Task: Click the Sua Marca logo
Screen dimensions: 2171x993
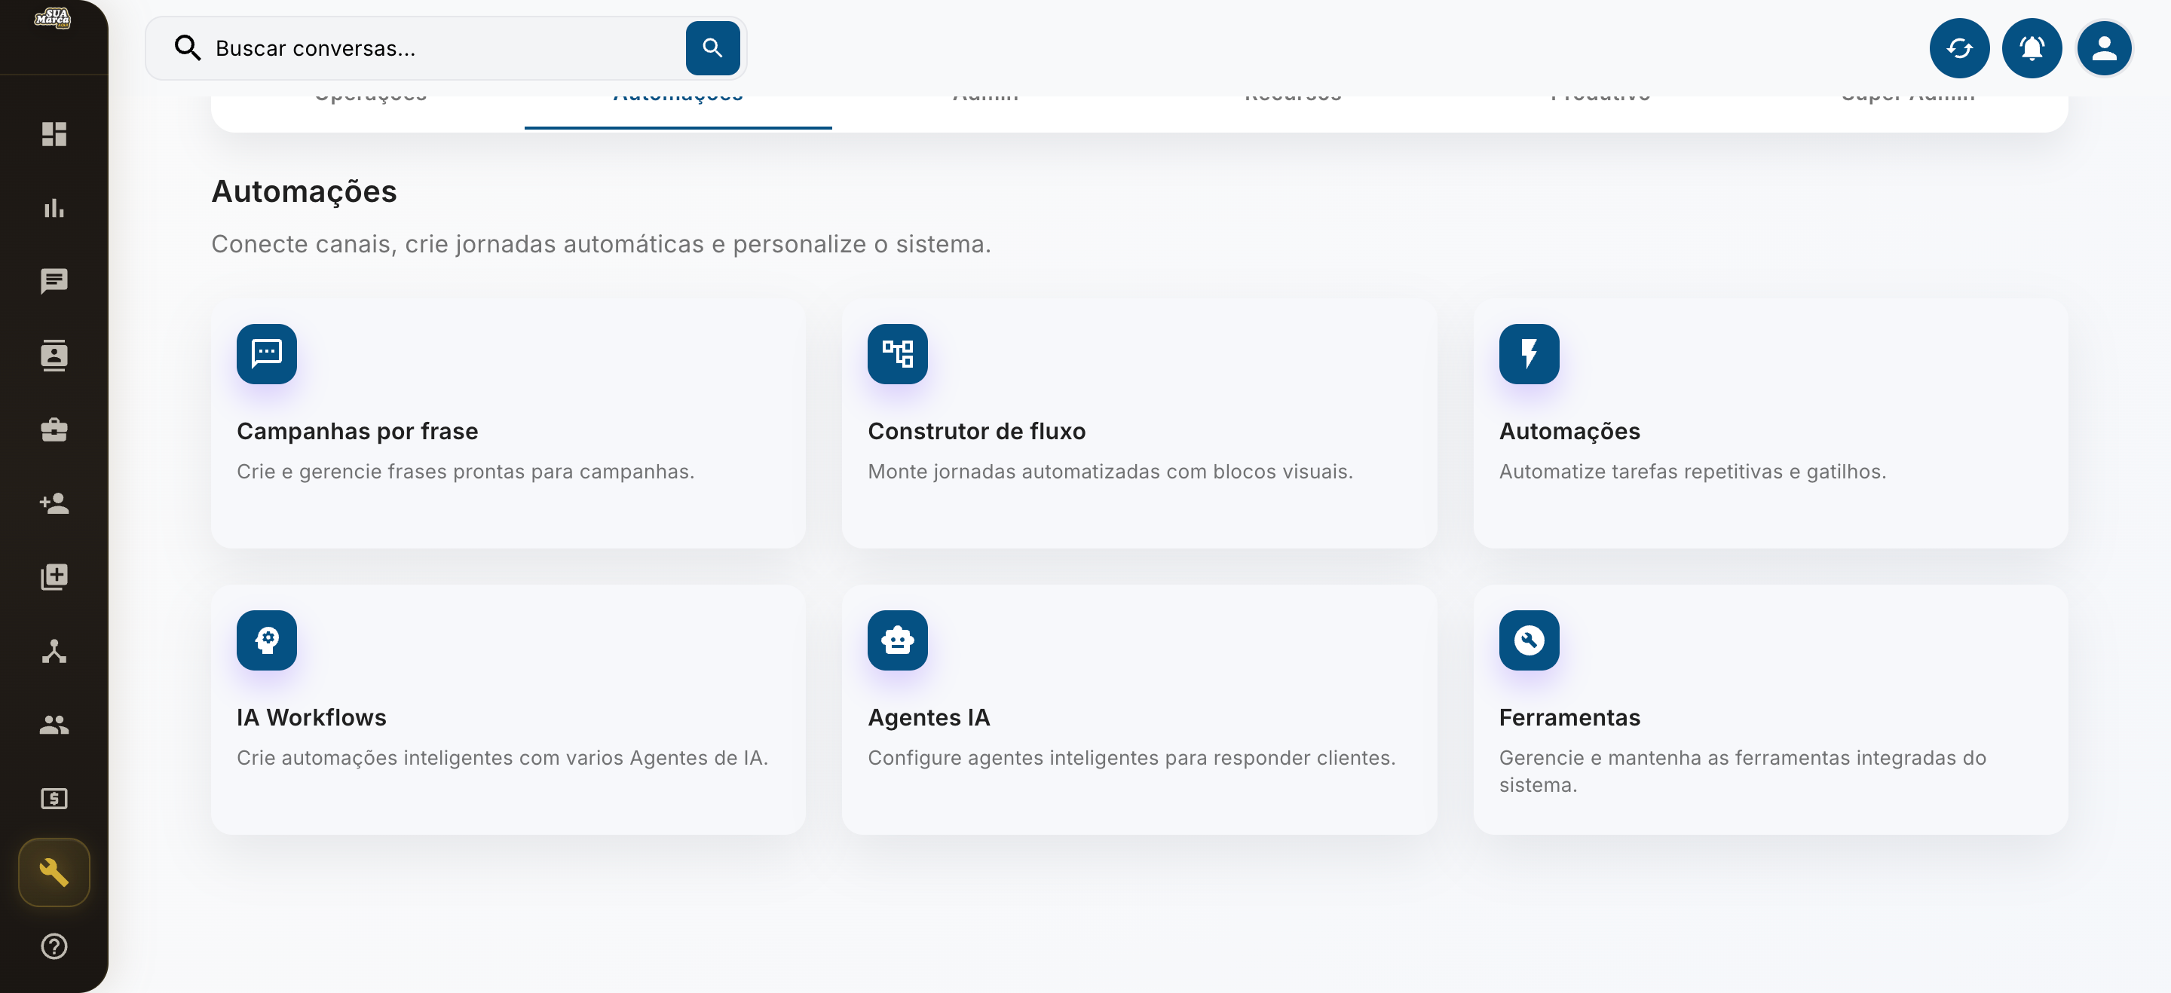Action: (52, 17)
